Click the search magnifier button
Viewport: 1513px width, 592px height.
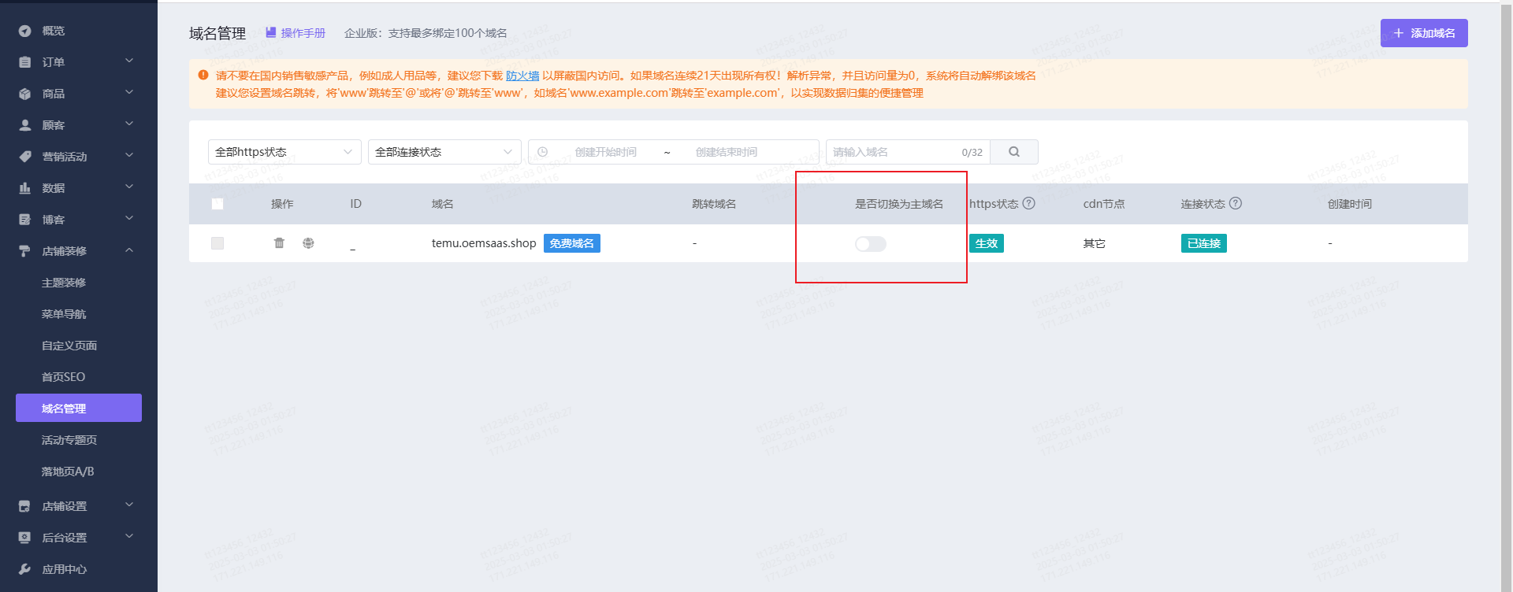(x=1014, y=152)
